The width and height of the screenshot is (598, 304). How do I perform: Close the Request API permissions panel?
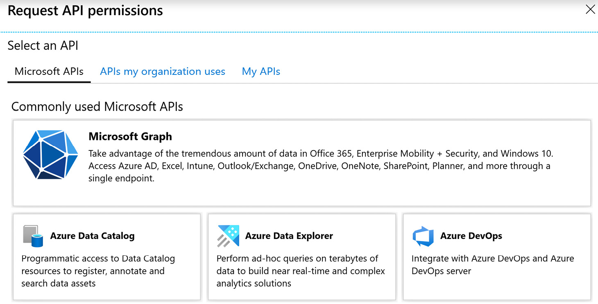click(590, 9)
